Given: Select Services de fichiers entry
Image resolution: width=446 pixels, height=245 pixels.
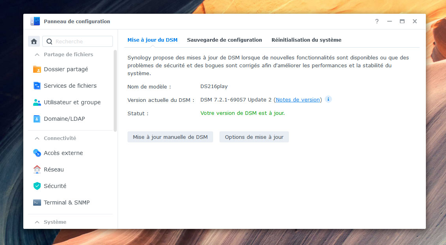Looking at the screenshot, I should [71, 86].
